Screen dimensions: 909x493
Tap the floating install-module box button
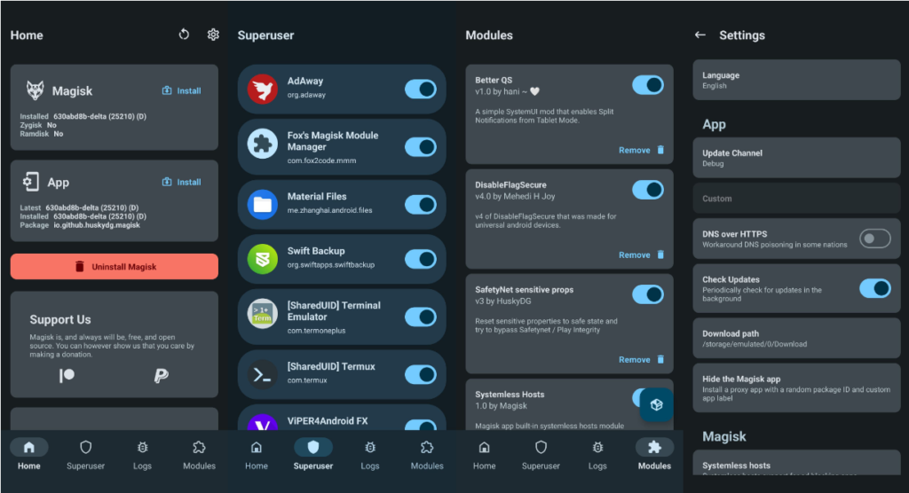656,404
